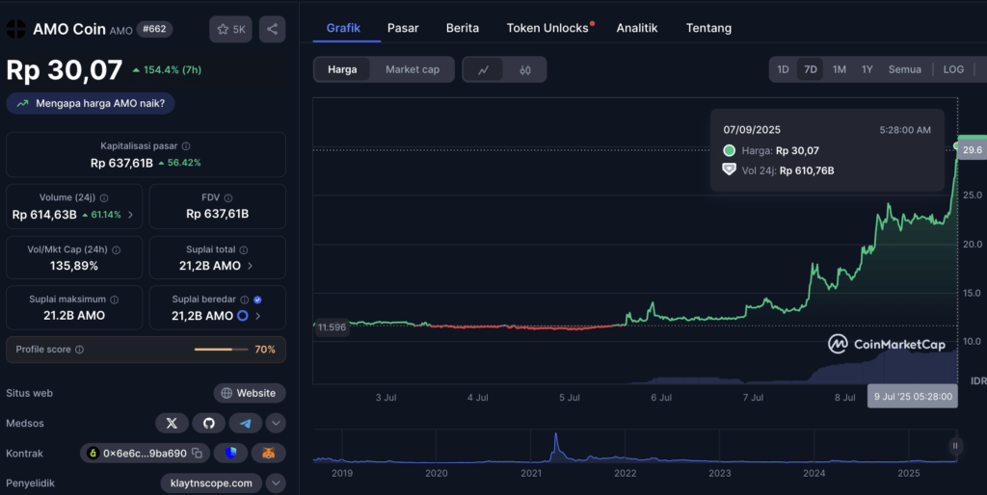Click contract address 0x6e6c...9ba690
Image resolution: width=987 pixels, height=495 pixels.
(x=145, y=453)
